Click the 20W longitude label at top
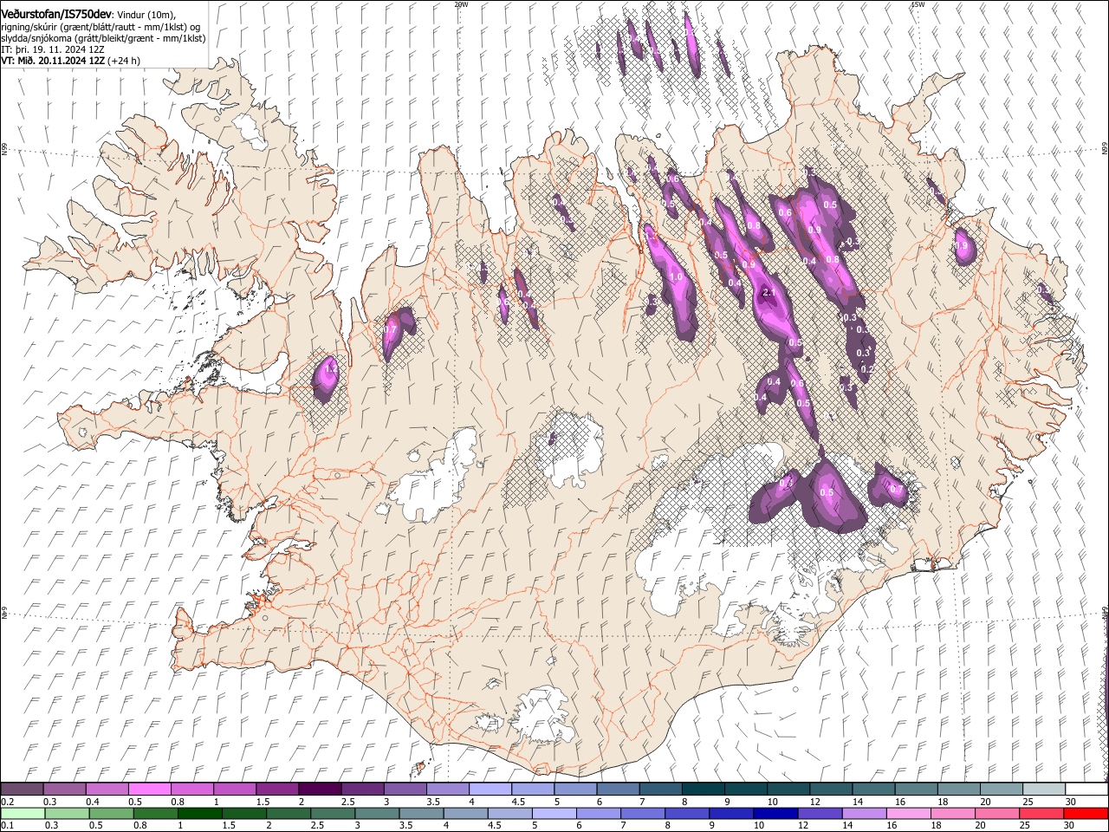 [x=461, y=4]
